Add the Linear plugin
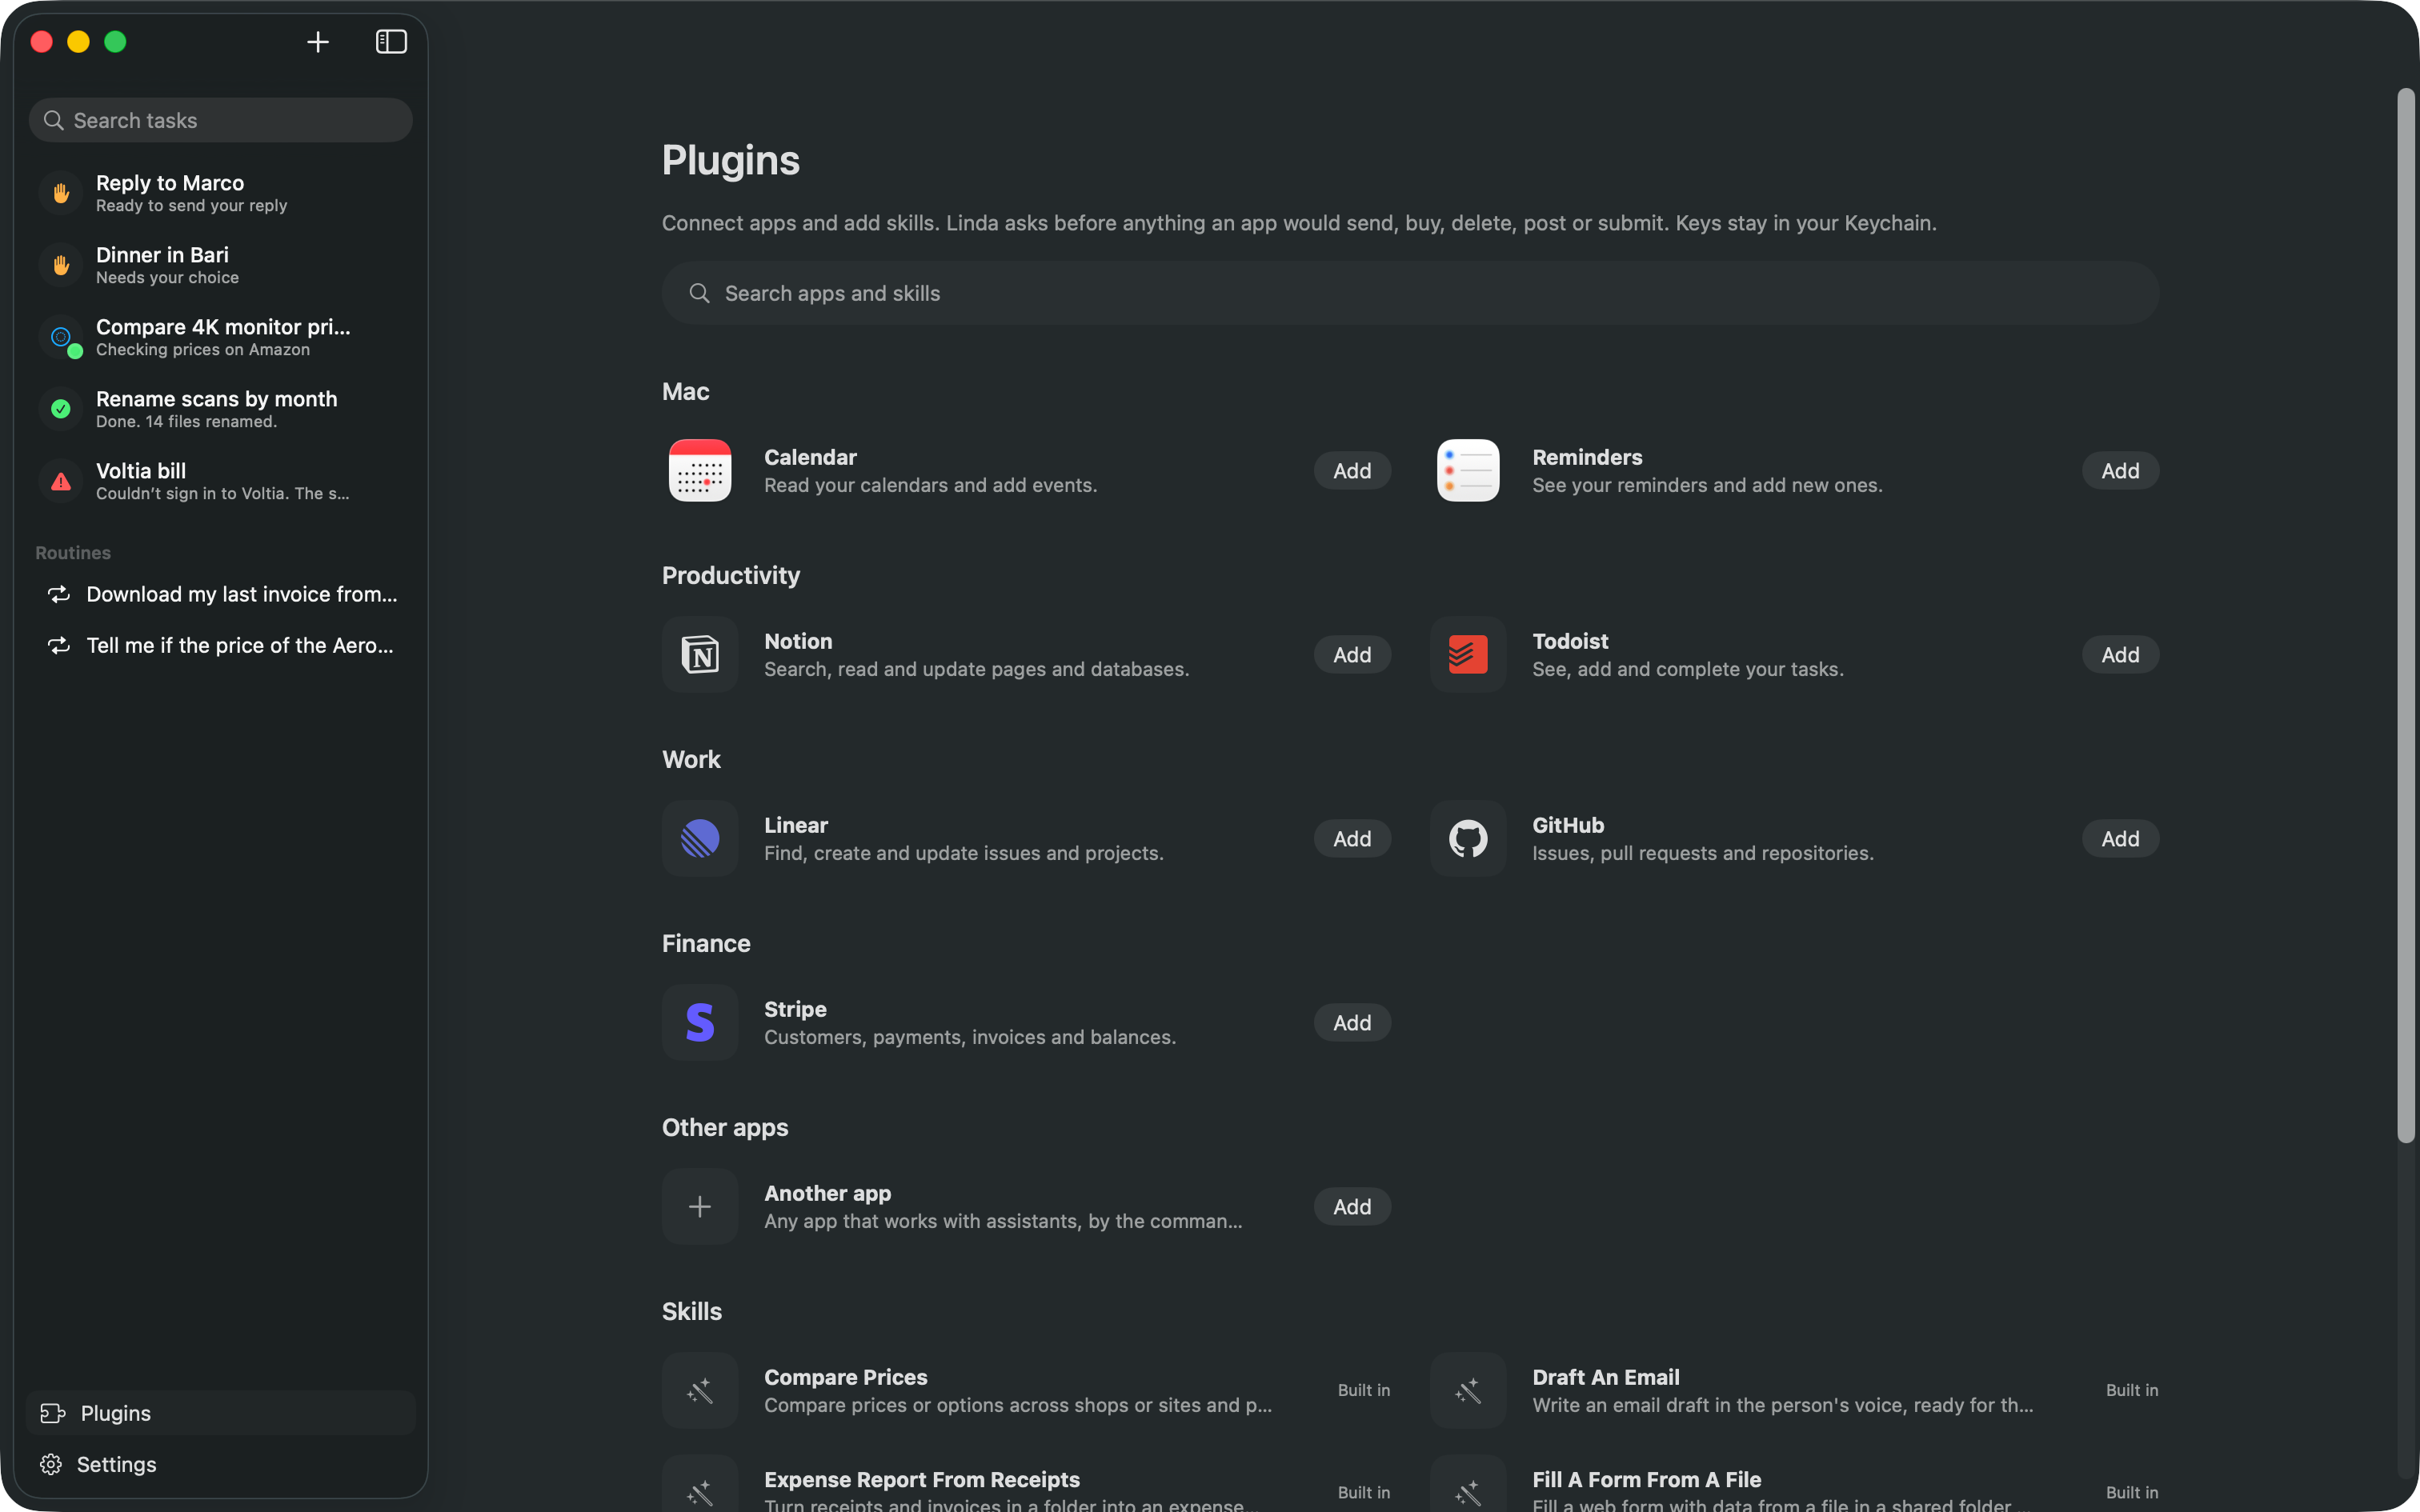Screen dimensions: 2420x1512 coord(1352,839)
